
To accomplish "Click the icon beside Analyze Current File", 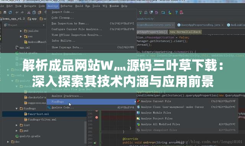I will point(138,101).
